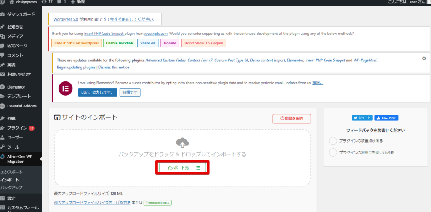
Task: Click the Facebook Like button
Action: coord(386,118)
